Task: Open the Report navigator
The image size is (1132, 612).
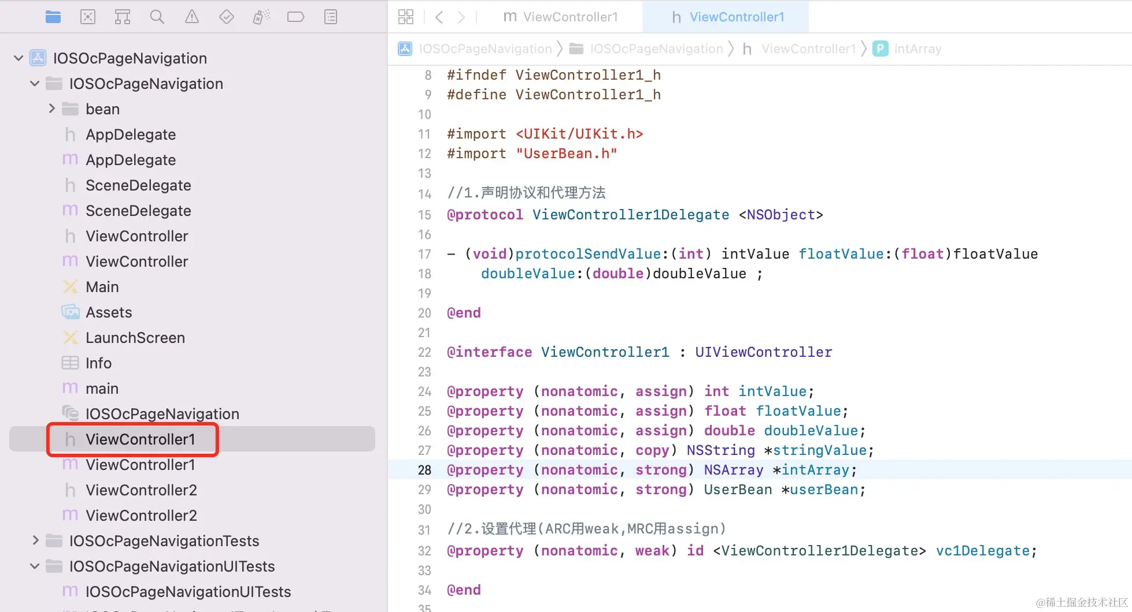Action: [x=331, y=17]
